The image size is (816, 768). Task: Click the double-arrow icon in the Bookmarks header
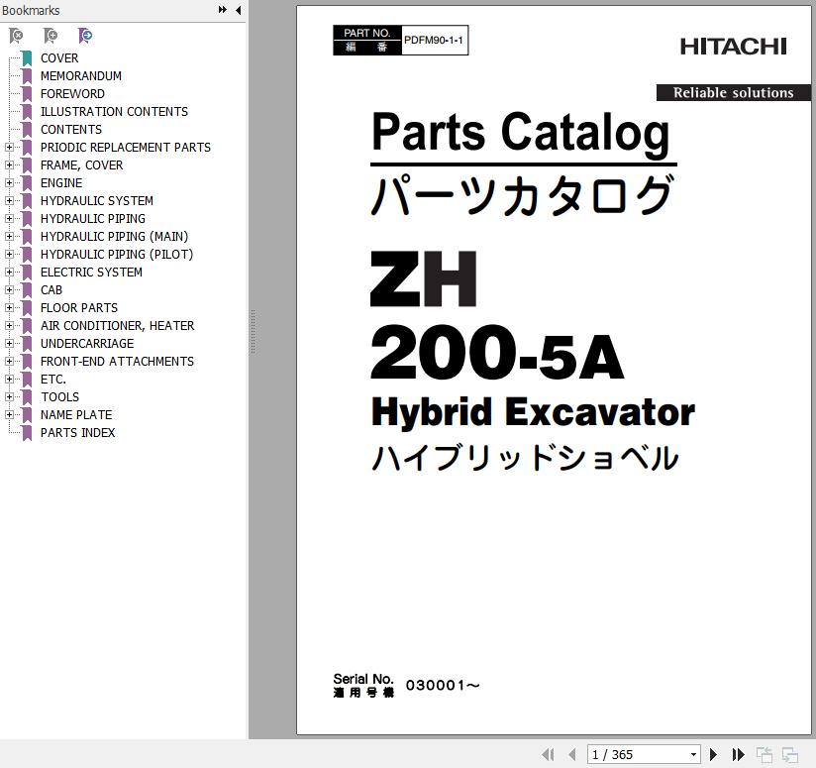coord(222,9)
